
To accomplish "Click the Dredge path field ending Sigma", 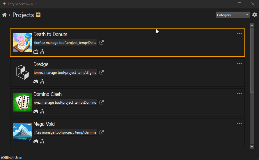I will (65, 73).
